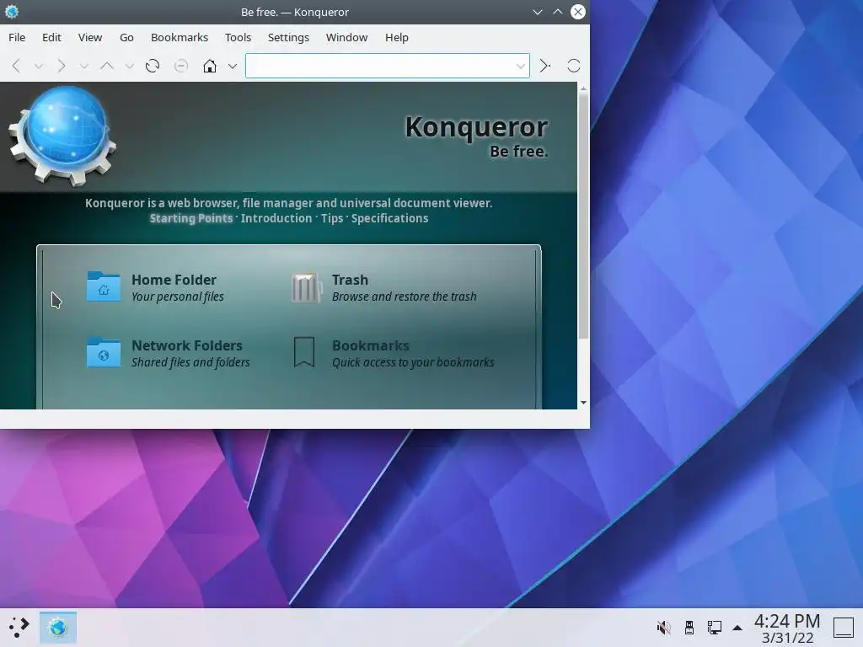
Task: Click the Go button beside location bar
Action: (x=545, y=66)
